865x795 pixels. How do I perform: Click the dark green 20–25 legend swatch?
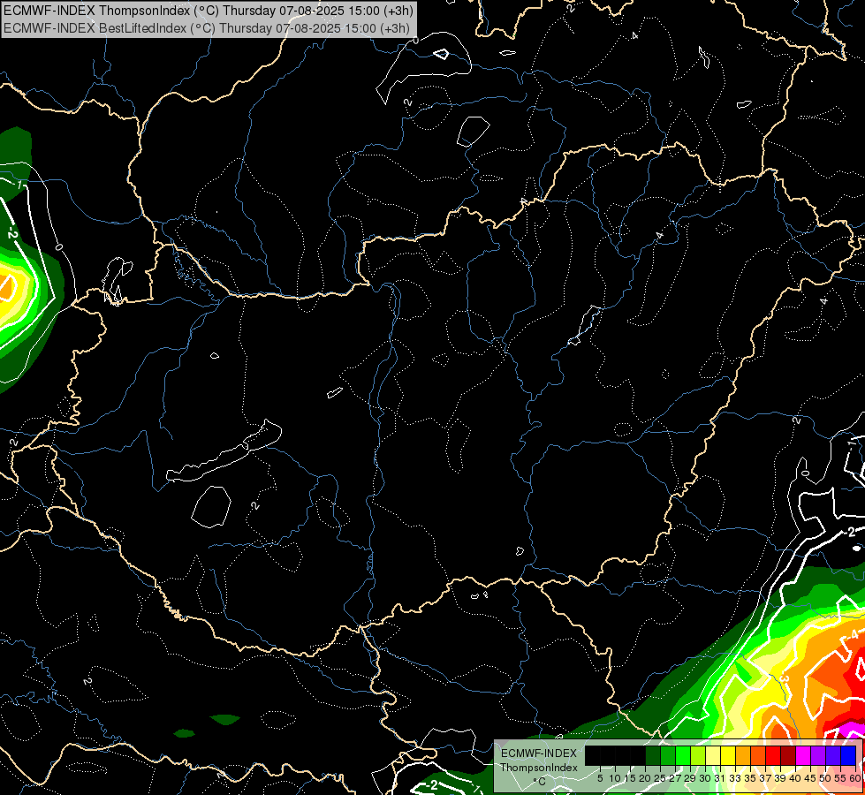[x=653, y=756]
